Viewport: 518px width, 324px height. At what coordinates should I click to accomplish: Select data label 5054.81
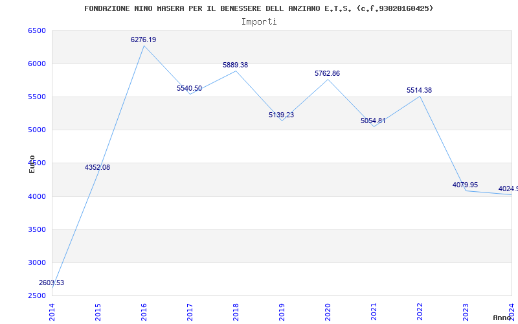(373, 121)
